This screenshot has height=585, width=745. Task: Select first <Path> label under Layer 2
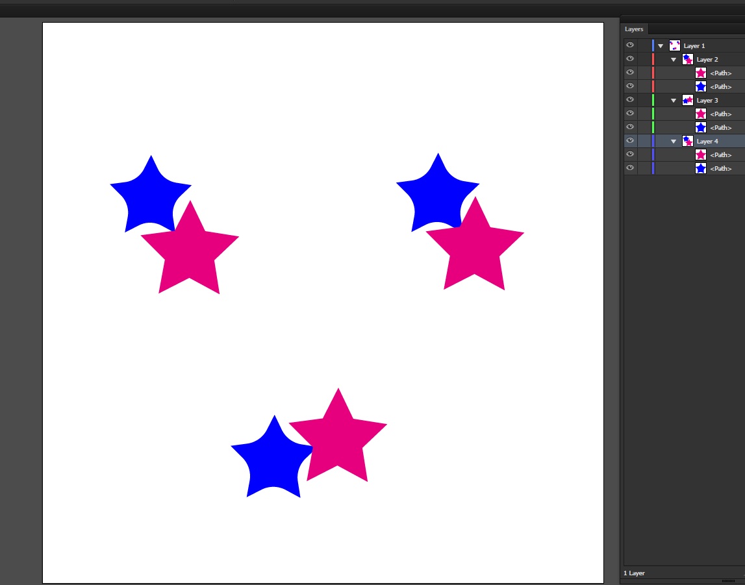pyautogui.click(x=721, y=73)
